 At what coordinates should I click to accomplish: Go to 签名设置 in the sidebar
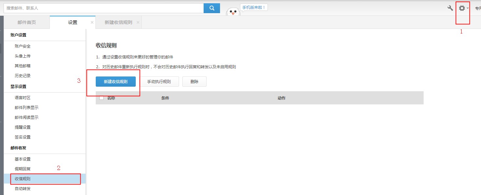click(23, 137)
